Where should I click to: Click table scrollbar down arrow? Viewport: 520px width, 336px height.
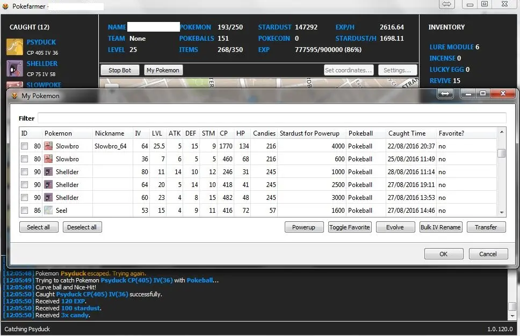coord(501,213)
